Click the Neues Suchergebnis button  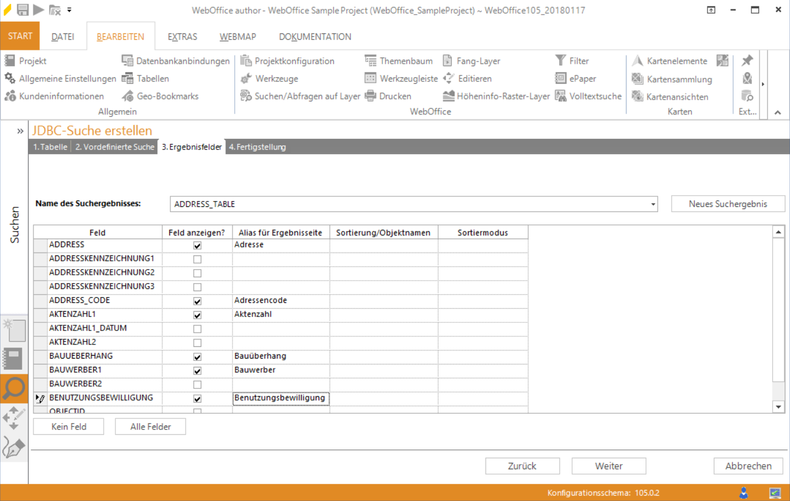(x=728, y=203)
